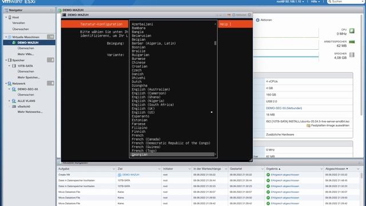The width and height of the screenshot is (366, 206).
Task: Click the Speicher datastore icon
Action: point(10,60)
